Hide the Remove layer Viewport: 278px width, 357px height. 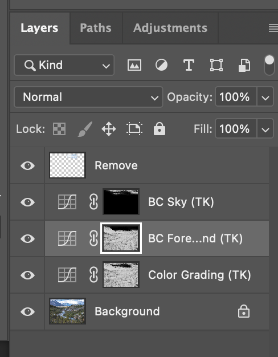click(27, 165)
